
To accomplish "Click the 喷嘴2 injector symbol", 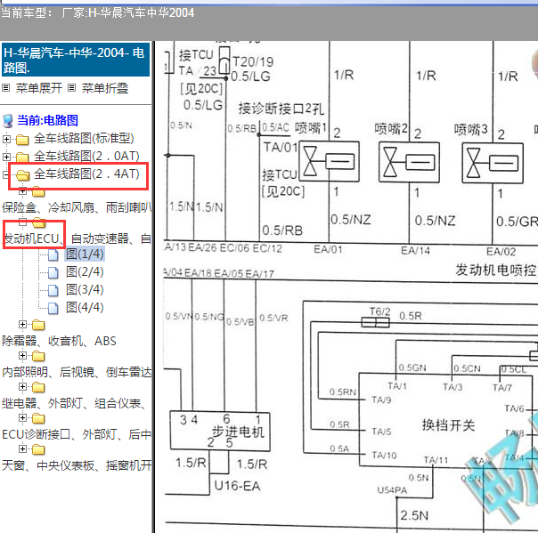I will click(409, 162).
